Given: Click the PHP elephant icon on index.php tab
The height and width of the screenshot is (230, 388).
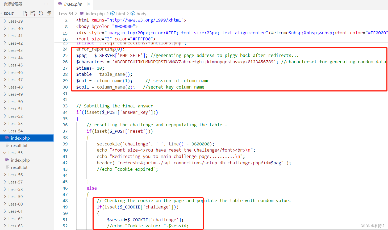Looking at the screenshot, I should pos(60,4).
